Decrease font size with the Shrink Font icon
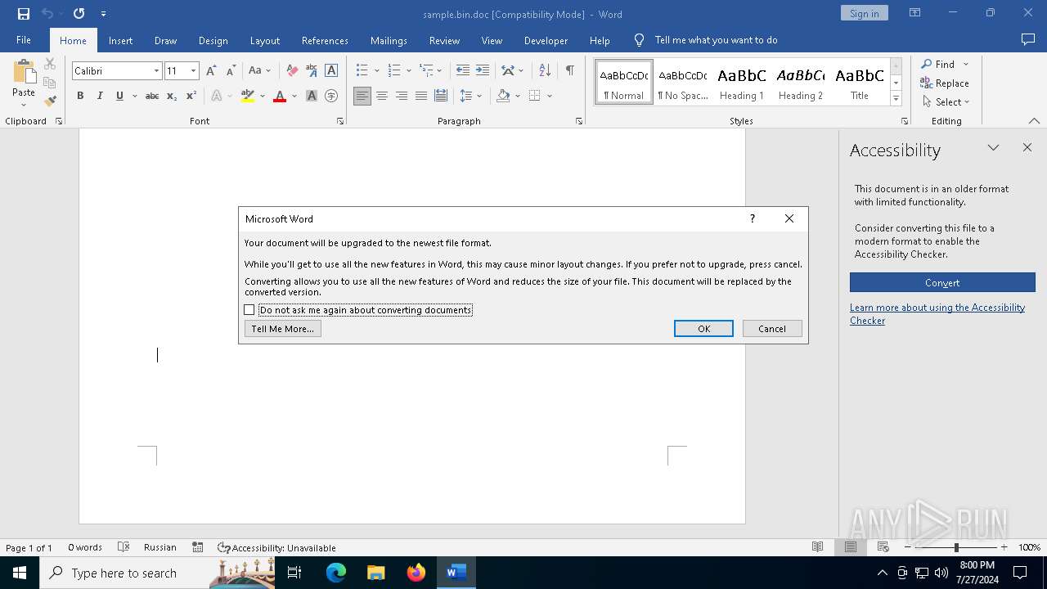 pyautogui.click(x=231, y=71)
